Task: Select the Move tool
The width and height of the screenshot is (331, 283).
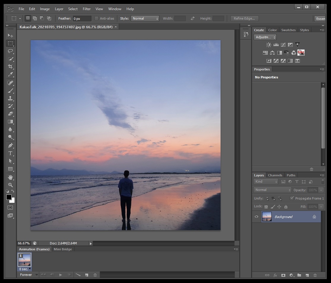Action: (x=10, y=35)
